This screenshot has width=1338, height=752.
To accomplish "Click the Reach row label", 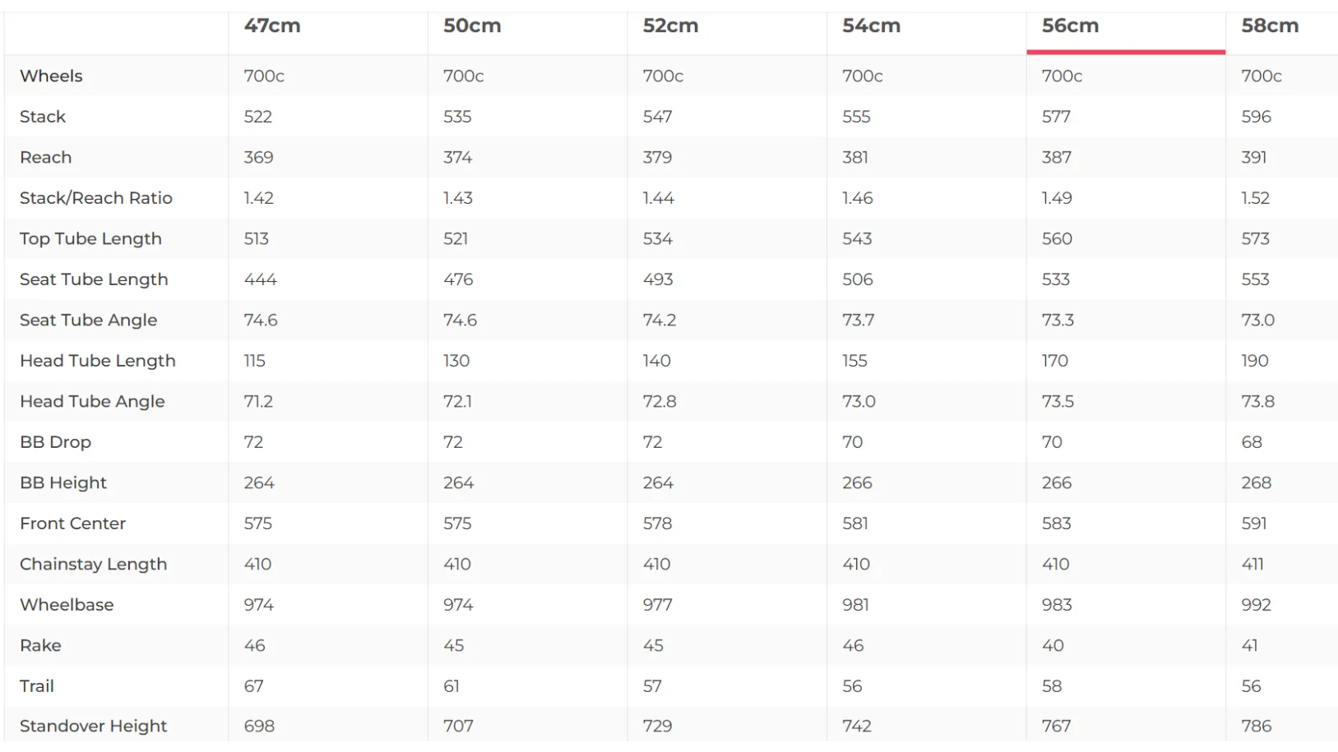I will click(x=46, y=157).
